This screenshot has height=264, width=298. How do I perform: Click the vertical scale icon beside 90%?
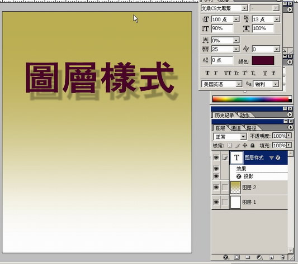pyautogui.click(x=205, y=28)
